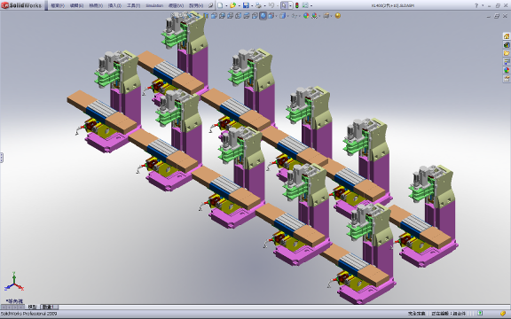
Task: Switch to the 動畫1 motion study tab
Action: coord(49,307)
